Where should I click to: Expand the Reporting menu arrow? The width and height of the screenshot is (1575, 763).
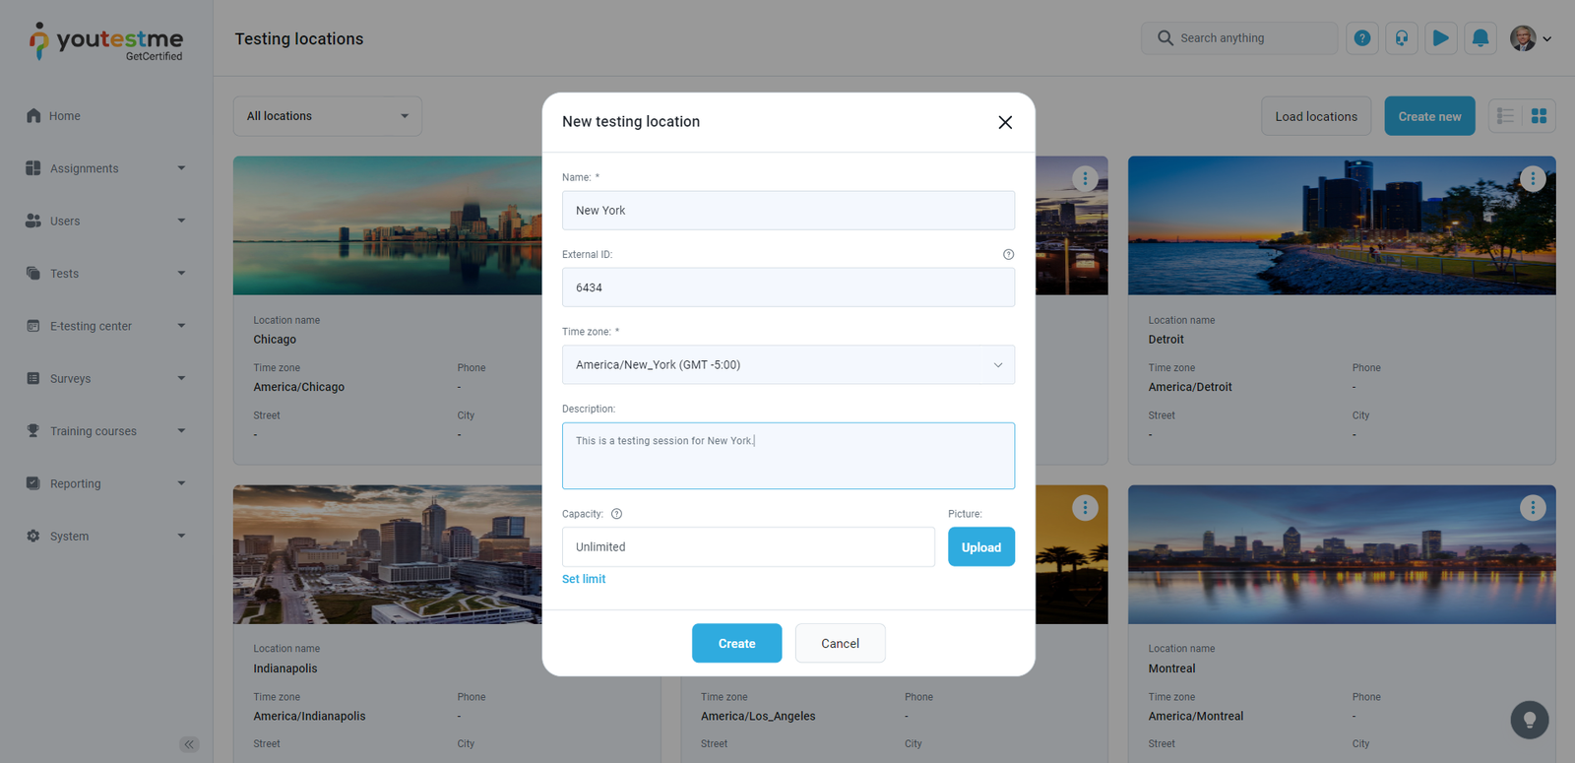pos(181,483)
